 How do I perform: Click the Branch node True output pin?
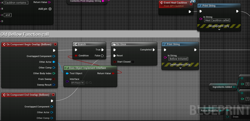click(102, 50)
